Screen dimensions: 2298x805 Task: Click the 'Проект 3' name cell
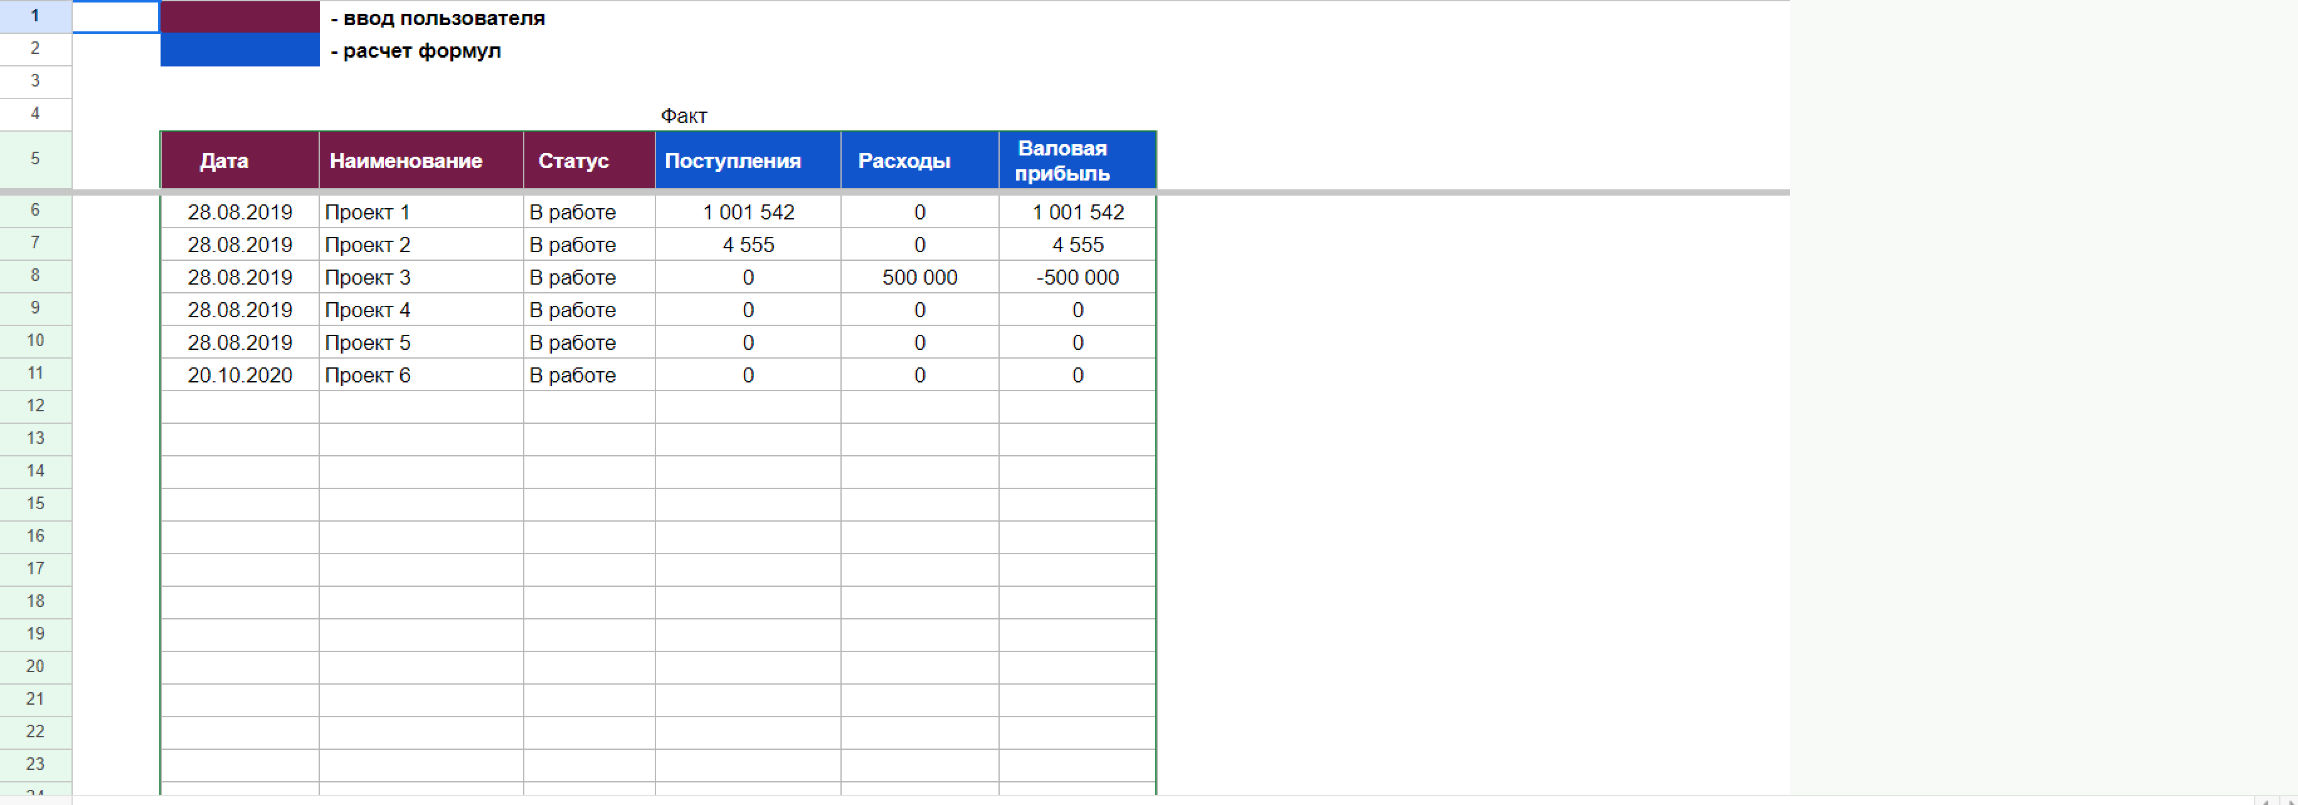click(x=421, y=277)
